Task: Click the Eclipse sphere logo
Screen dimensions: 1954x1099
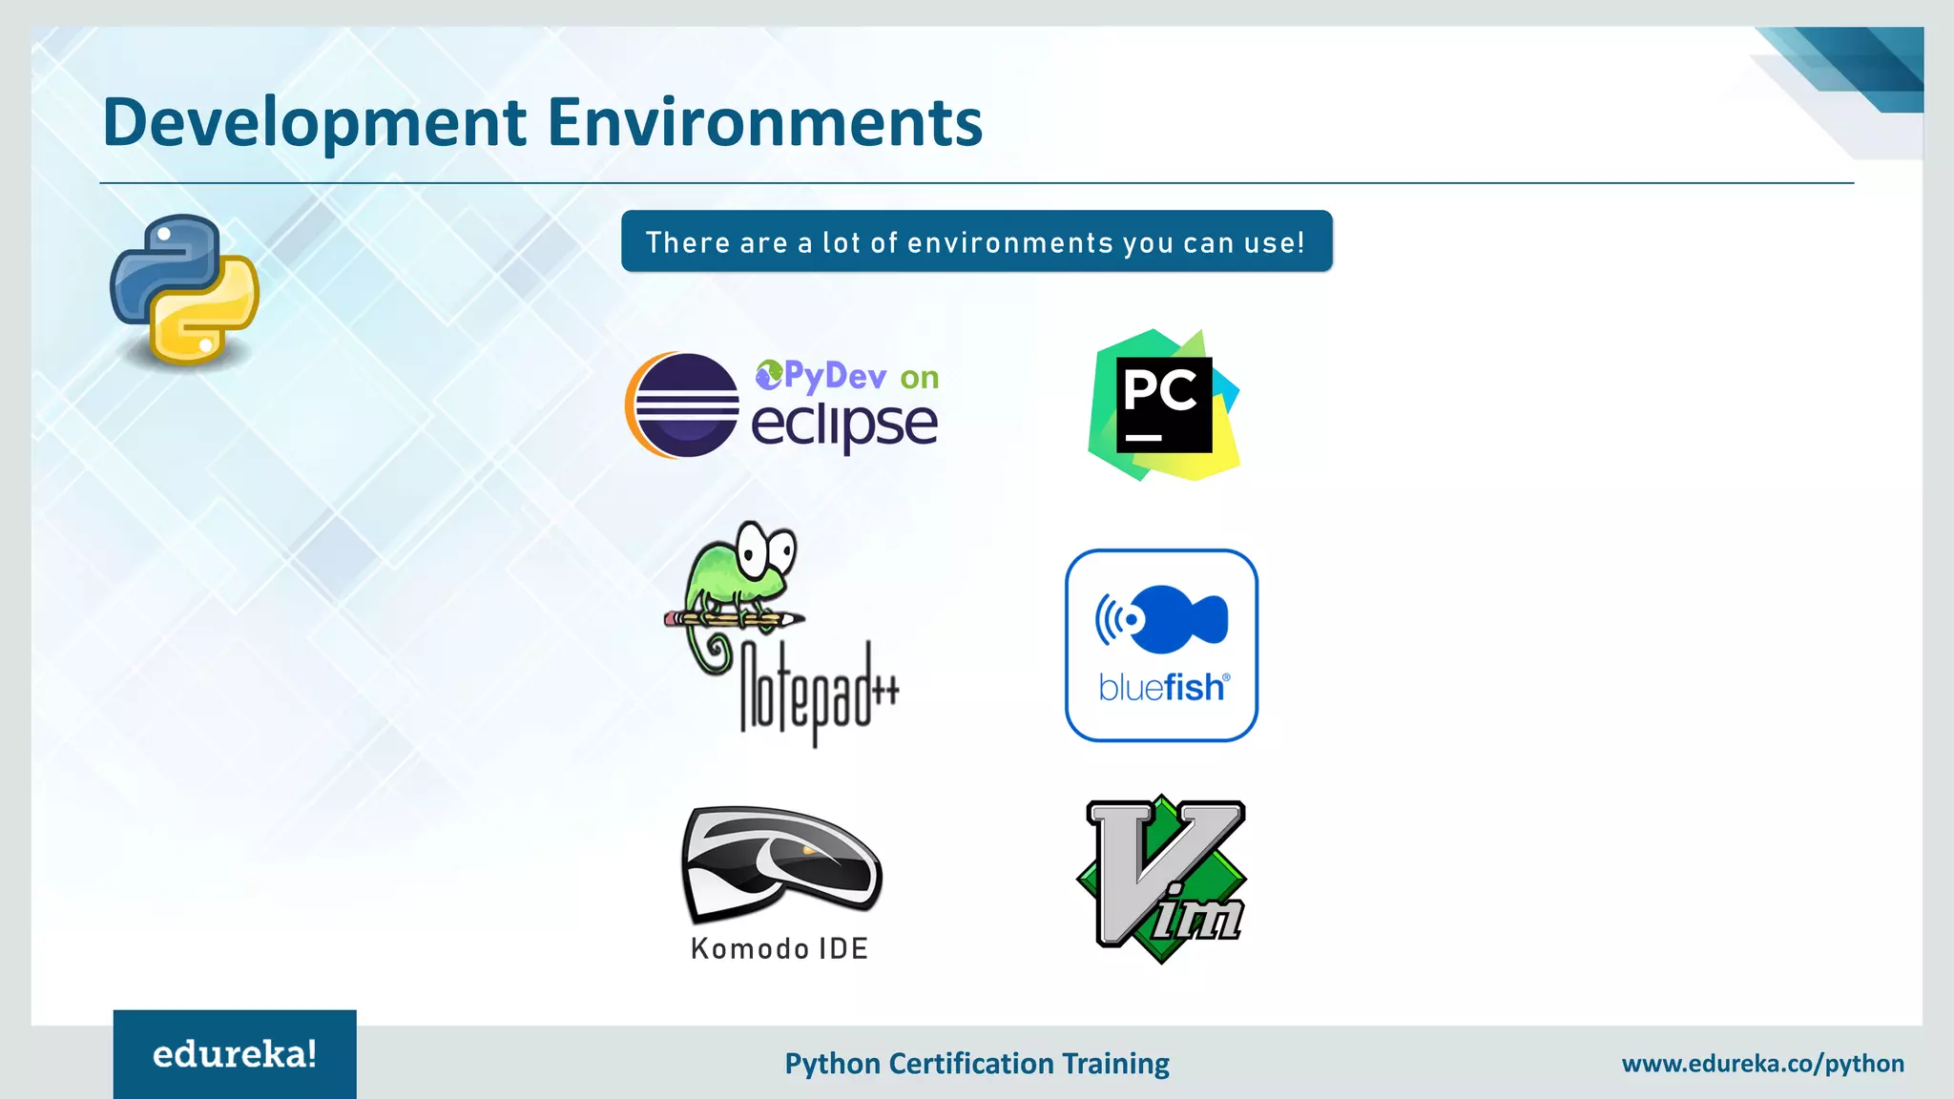Action: coord(682,405)
